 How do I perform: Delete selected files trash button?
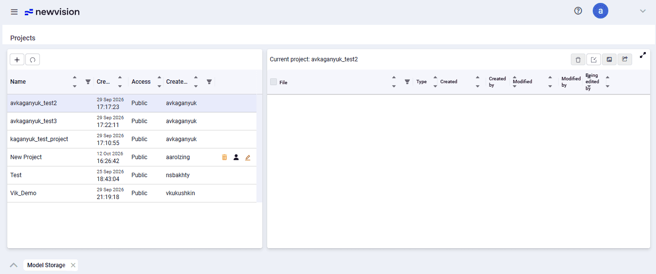pyautogui.click(x=578, y=59)
